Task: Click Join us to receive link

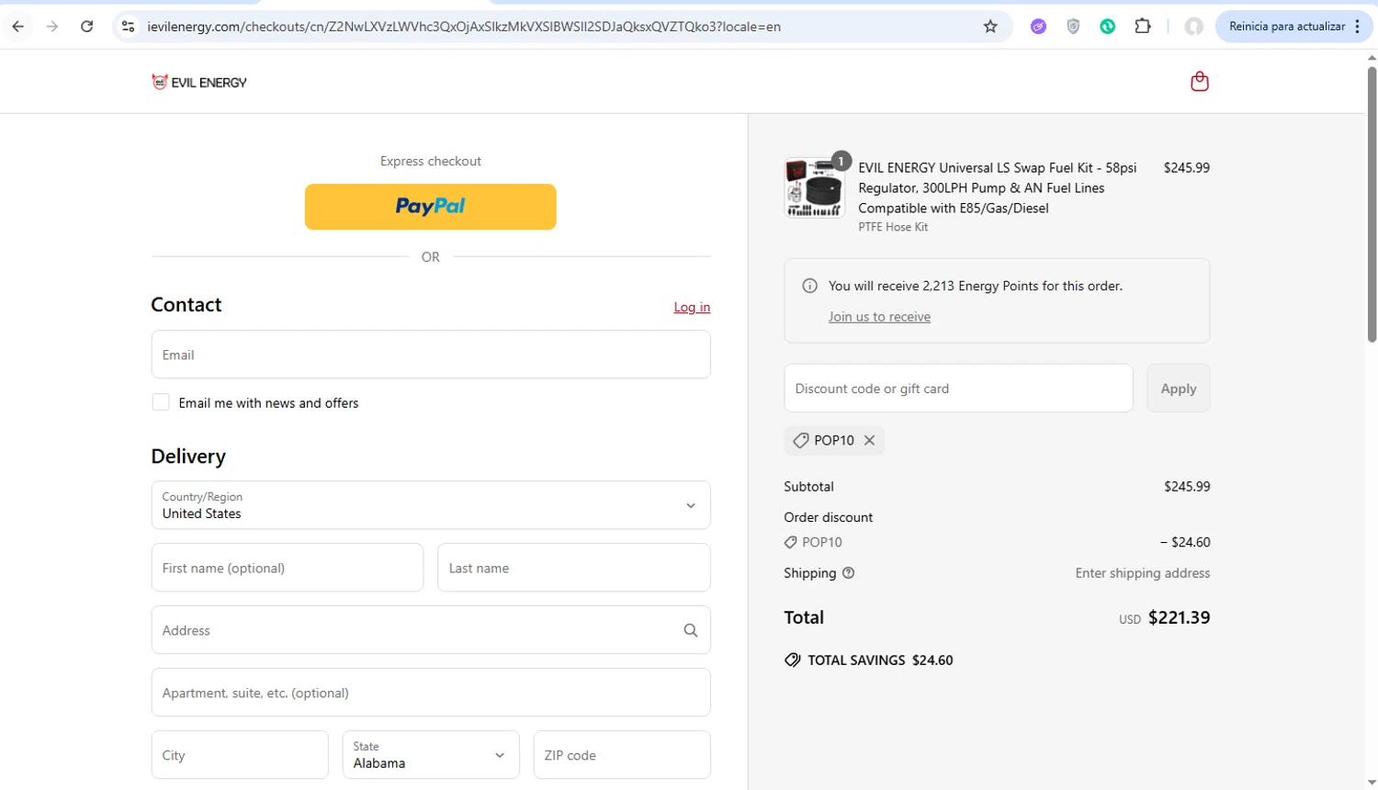Action: (879, 317)
